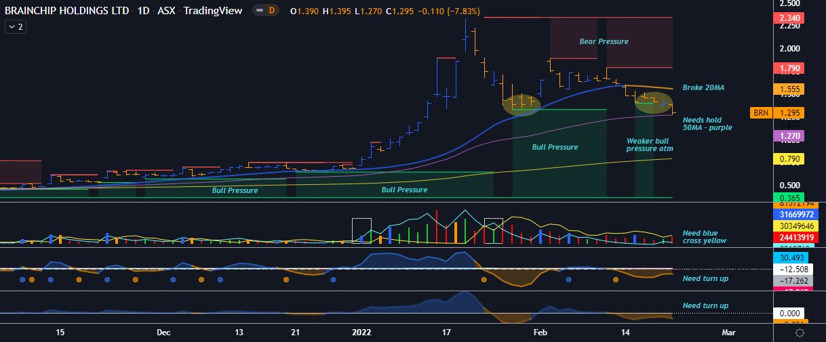Click the Broke 20MA annotation
The width and height of the screenshot is (826, 342).
703,87
